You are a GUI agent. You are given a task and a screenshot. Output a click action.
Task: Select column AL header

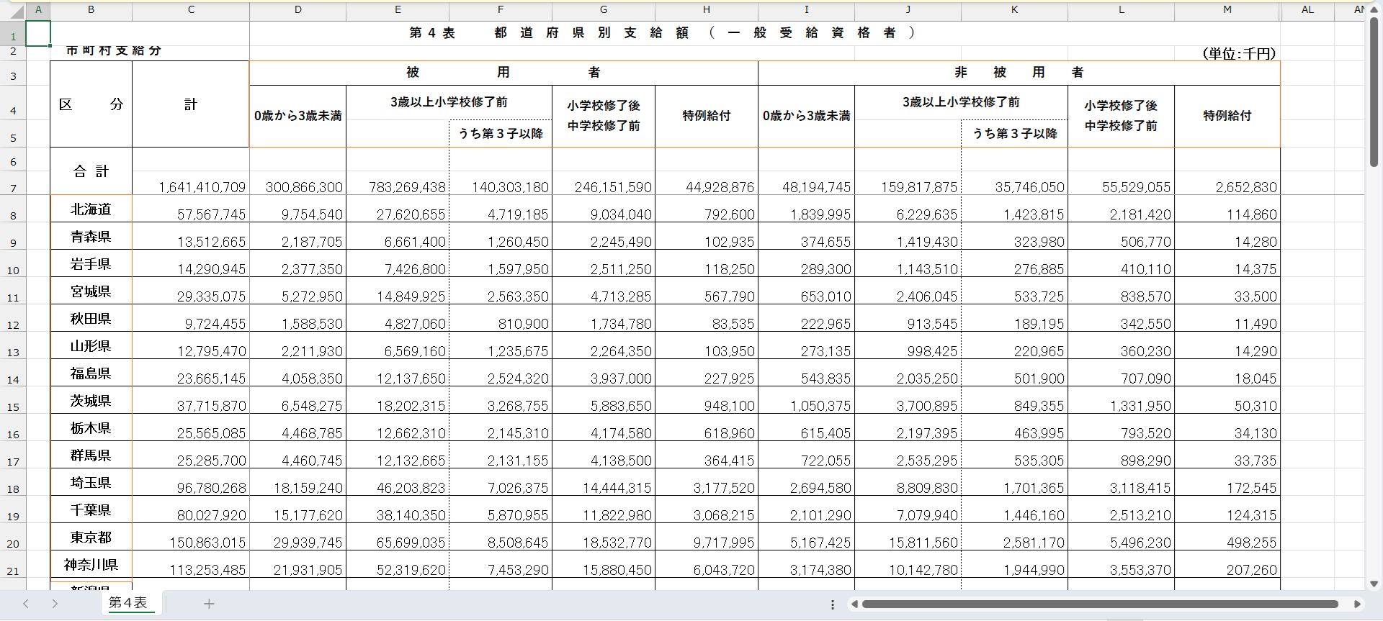click(x=1307, y=10)
